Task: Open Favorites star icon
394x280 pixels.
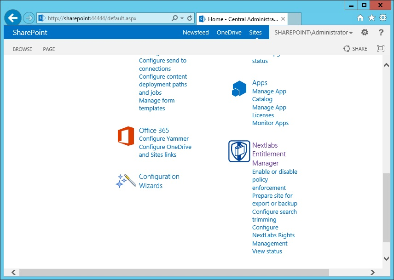Action: point(371,18)
